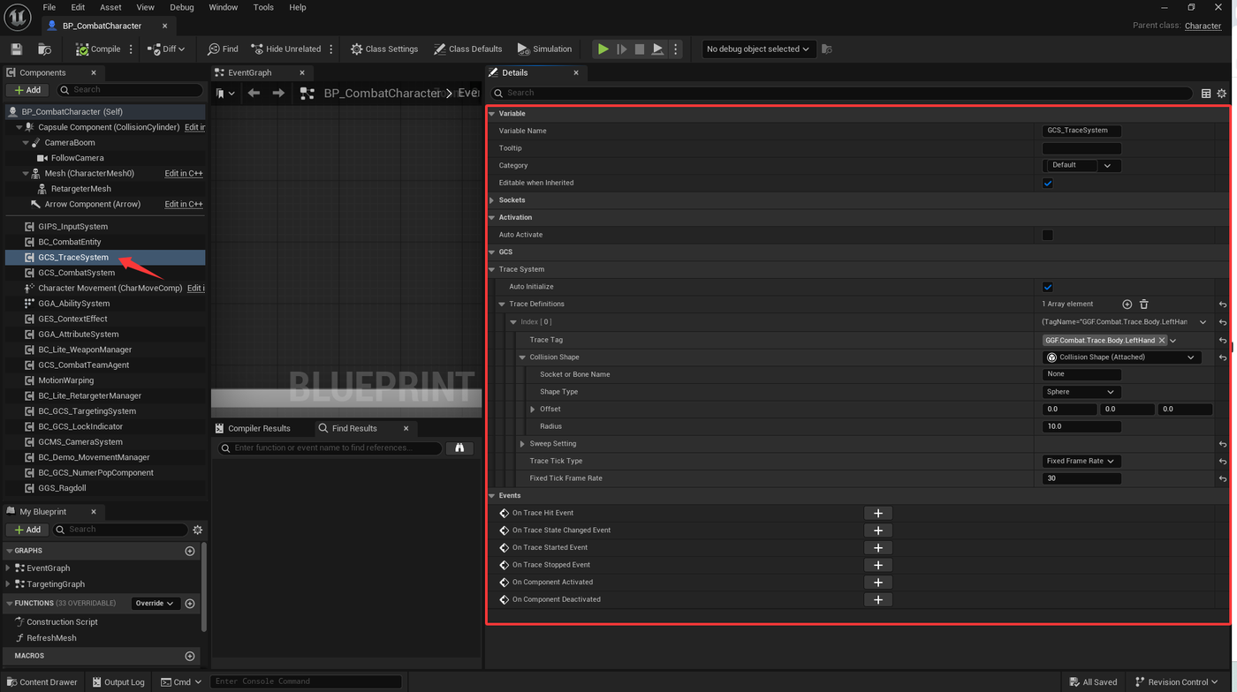Viewport: 1237px width, 692px height.
Task: Open the Category dropdown
Action: 1081,165
